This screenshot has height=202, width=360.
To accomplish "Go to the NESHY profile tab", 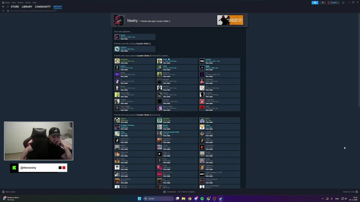I will click(x=58, y=7).
